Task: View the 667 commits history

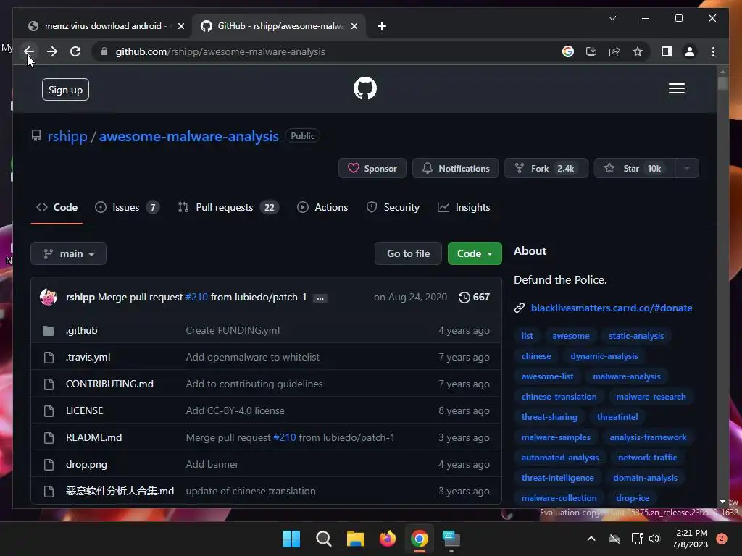Action: 474,298
